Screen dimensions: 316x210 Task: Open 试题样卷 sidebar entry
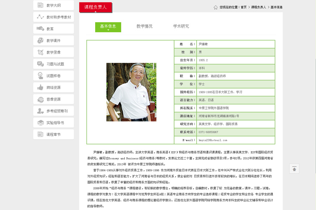click(x=54, y=76)
